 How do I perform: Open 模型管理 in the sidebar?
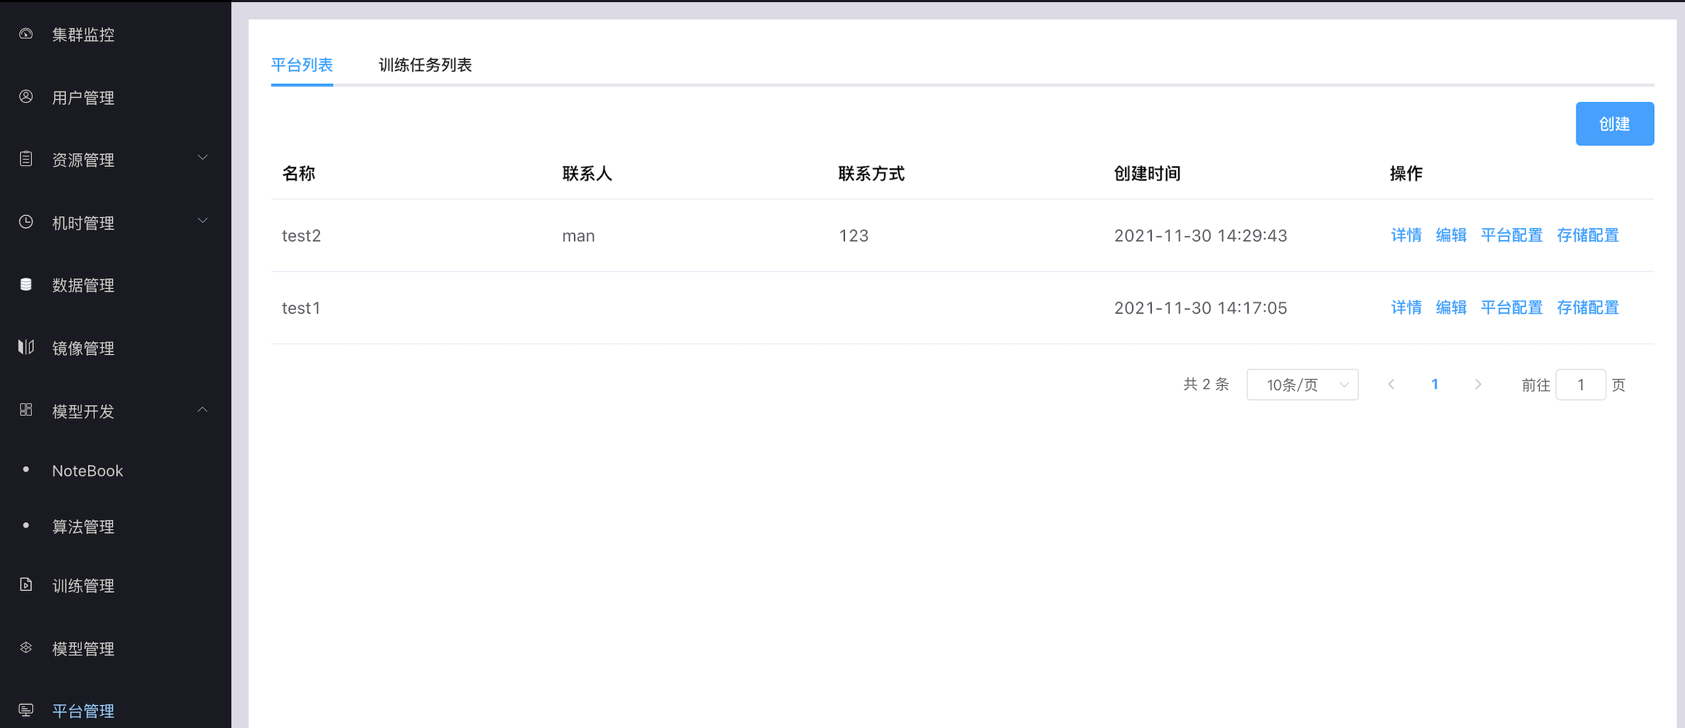click(83, 649)
